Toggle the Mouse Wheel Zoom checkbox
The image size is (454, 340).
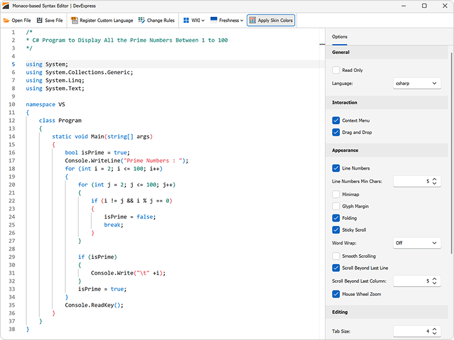coord(336,294)
